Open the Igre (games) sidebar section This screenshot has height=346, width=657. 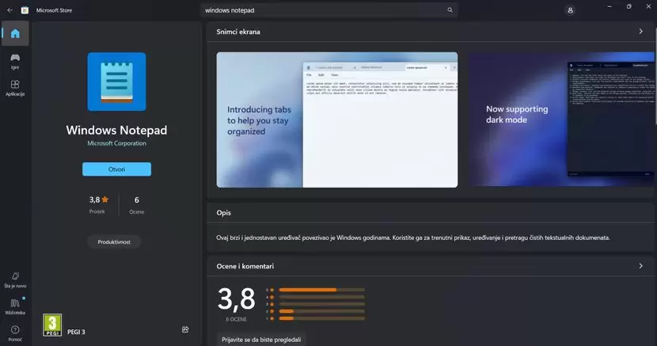point(15,61)
